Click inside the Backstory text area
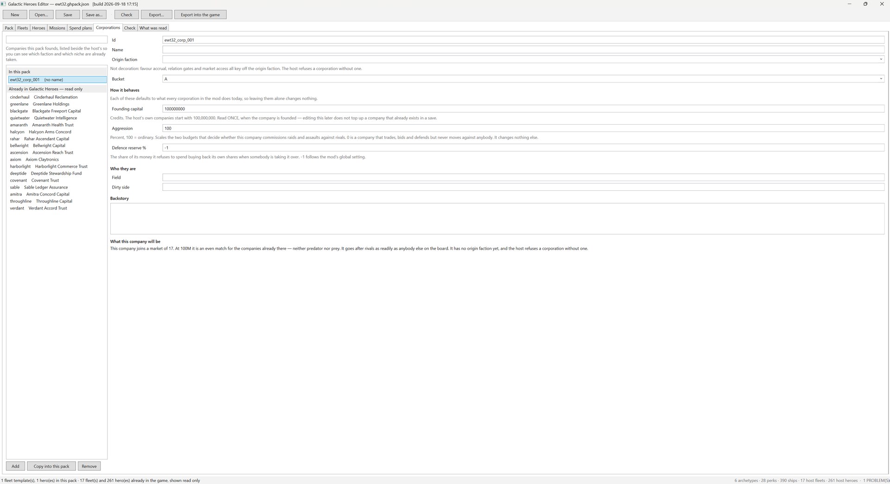The width and height of the screenshot is (890, 484). [x=497, y=219]
